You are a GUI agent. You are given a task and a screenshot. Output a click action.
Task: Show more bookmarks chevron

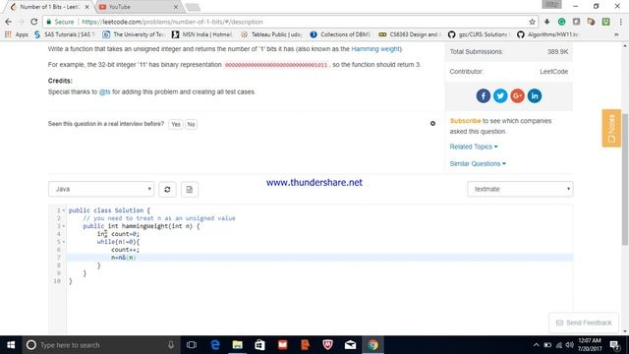616,34
